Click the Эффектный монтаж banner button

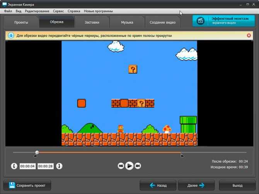224,21
